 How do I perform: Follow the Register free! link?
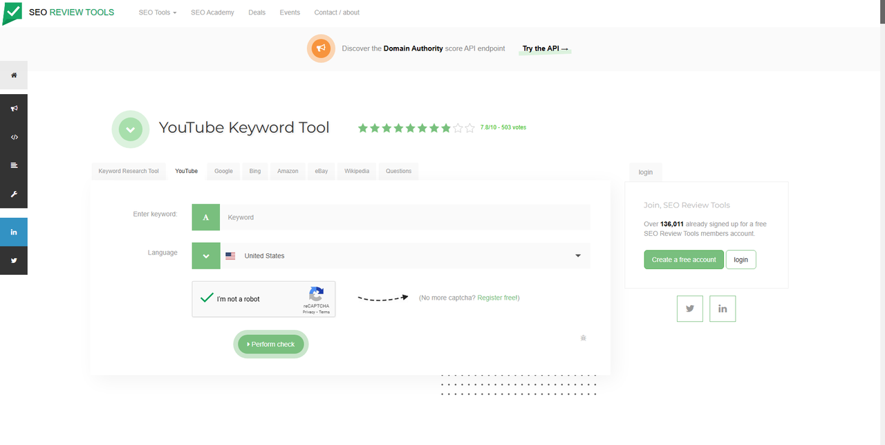[498, 298]
